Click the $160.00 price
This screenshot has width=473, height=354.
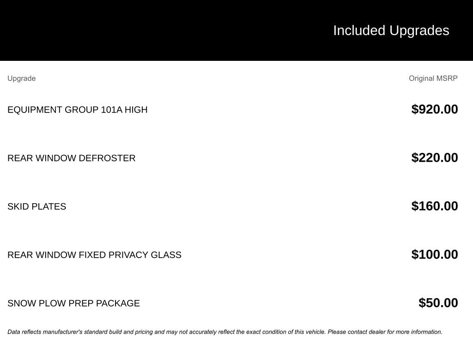(x=434, y=206)
